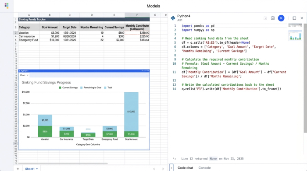Switch to the Console tab
The image size is (307, 171).
[x=204, y=168]
